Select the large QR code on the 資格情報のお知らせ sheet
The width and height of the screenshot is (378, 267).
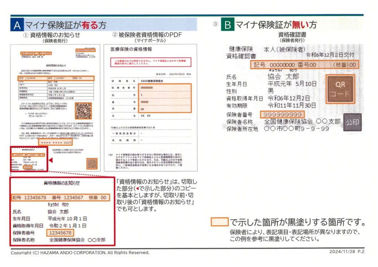point(83,111)
